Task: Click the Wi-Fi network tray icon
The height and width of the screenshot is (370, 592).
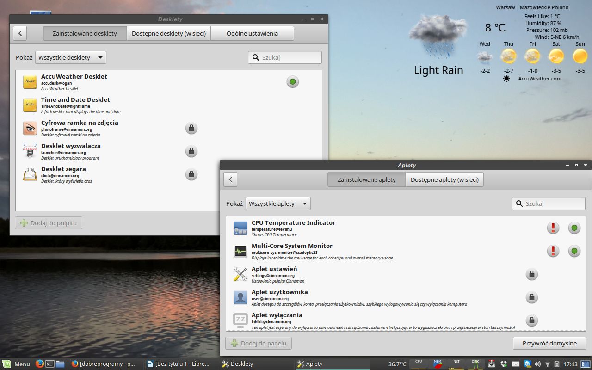Action: coord(548,364)
